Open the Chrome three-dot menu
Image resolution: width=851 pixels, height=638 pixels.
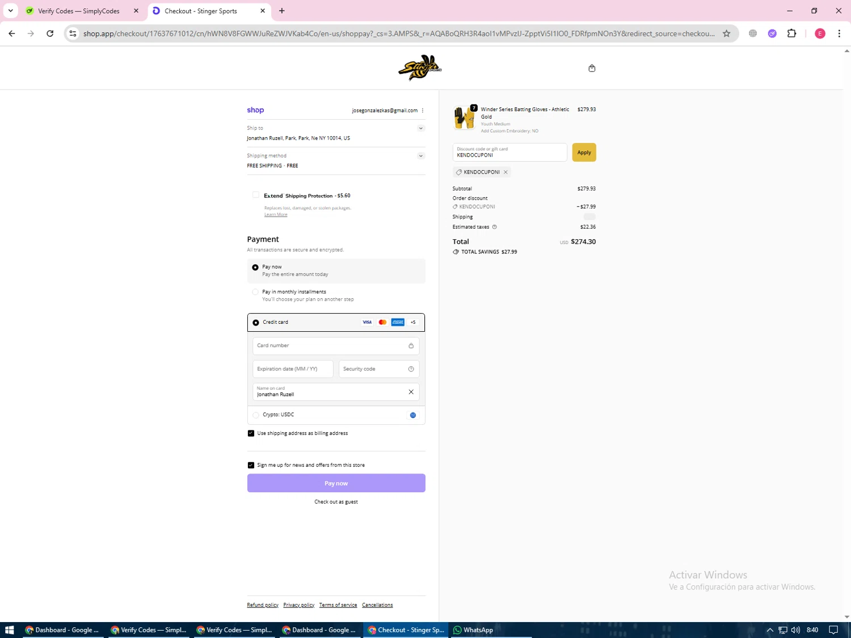[839, 33]
